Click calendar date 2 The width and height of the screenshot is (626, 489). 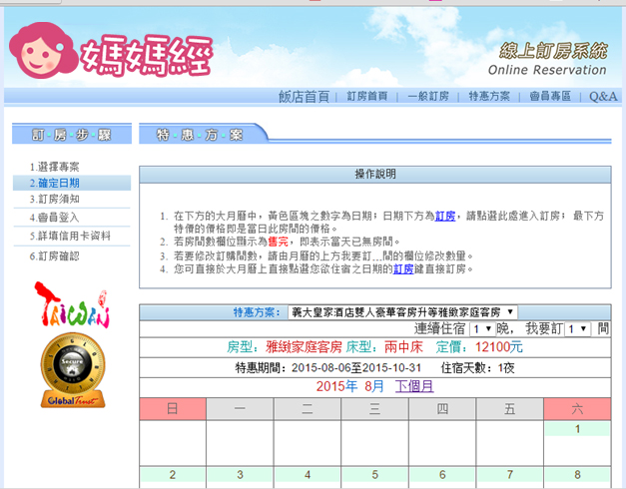point(173,475)
